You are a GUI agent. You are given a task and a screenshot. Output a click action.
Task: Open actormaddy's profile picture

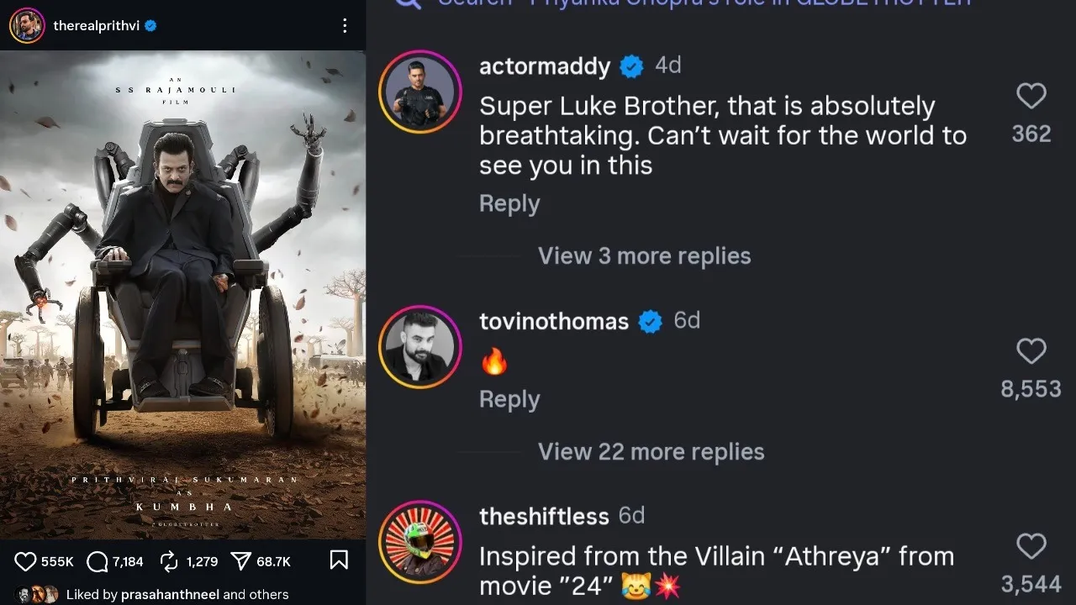(x=420, y=92)
